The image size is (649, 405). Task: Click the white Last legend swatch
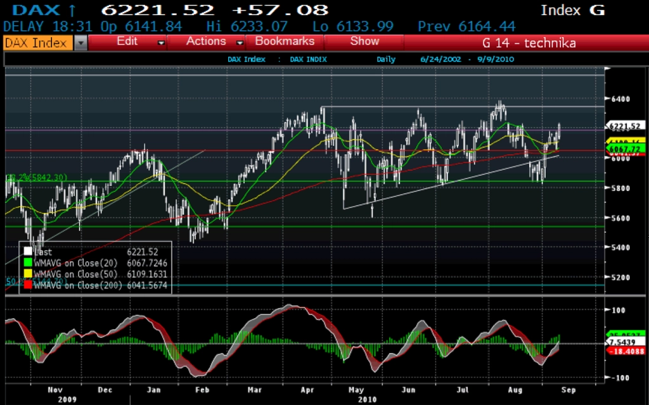pyautogui.click(x=28, y=251)
